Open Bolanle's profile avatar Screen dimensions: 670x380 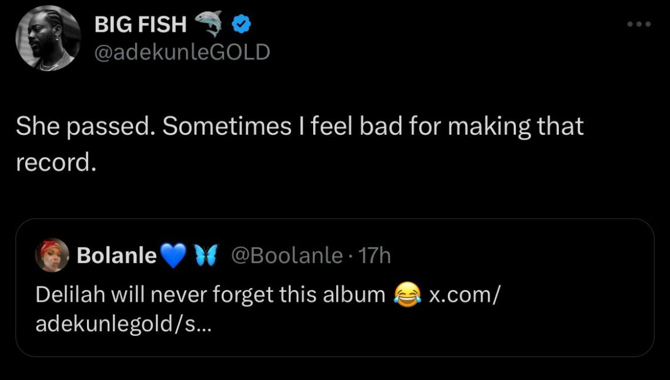point(52,255)
